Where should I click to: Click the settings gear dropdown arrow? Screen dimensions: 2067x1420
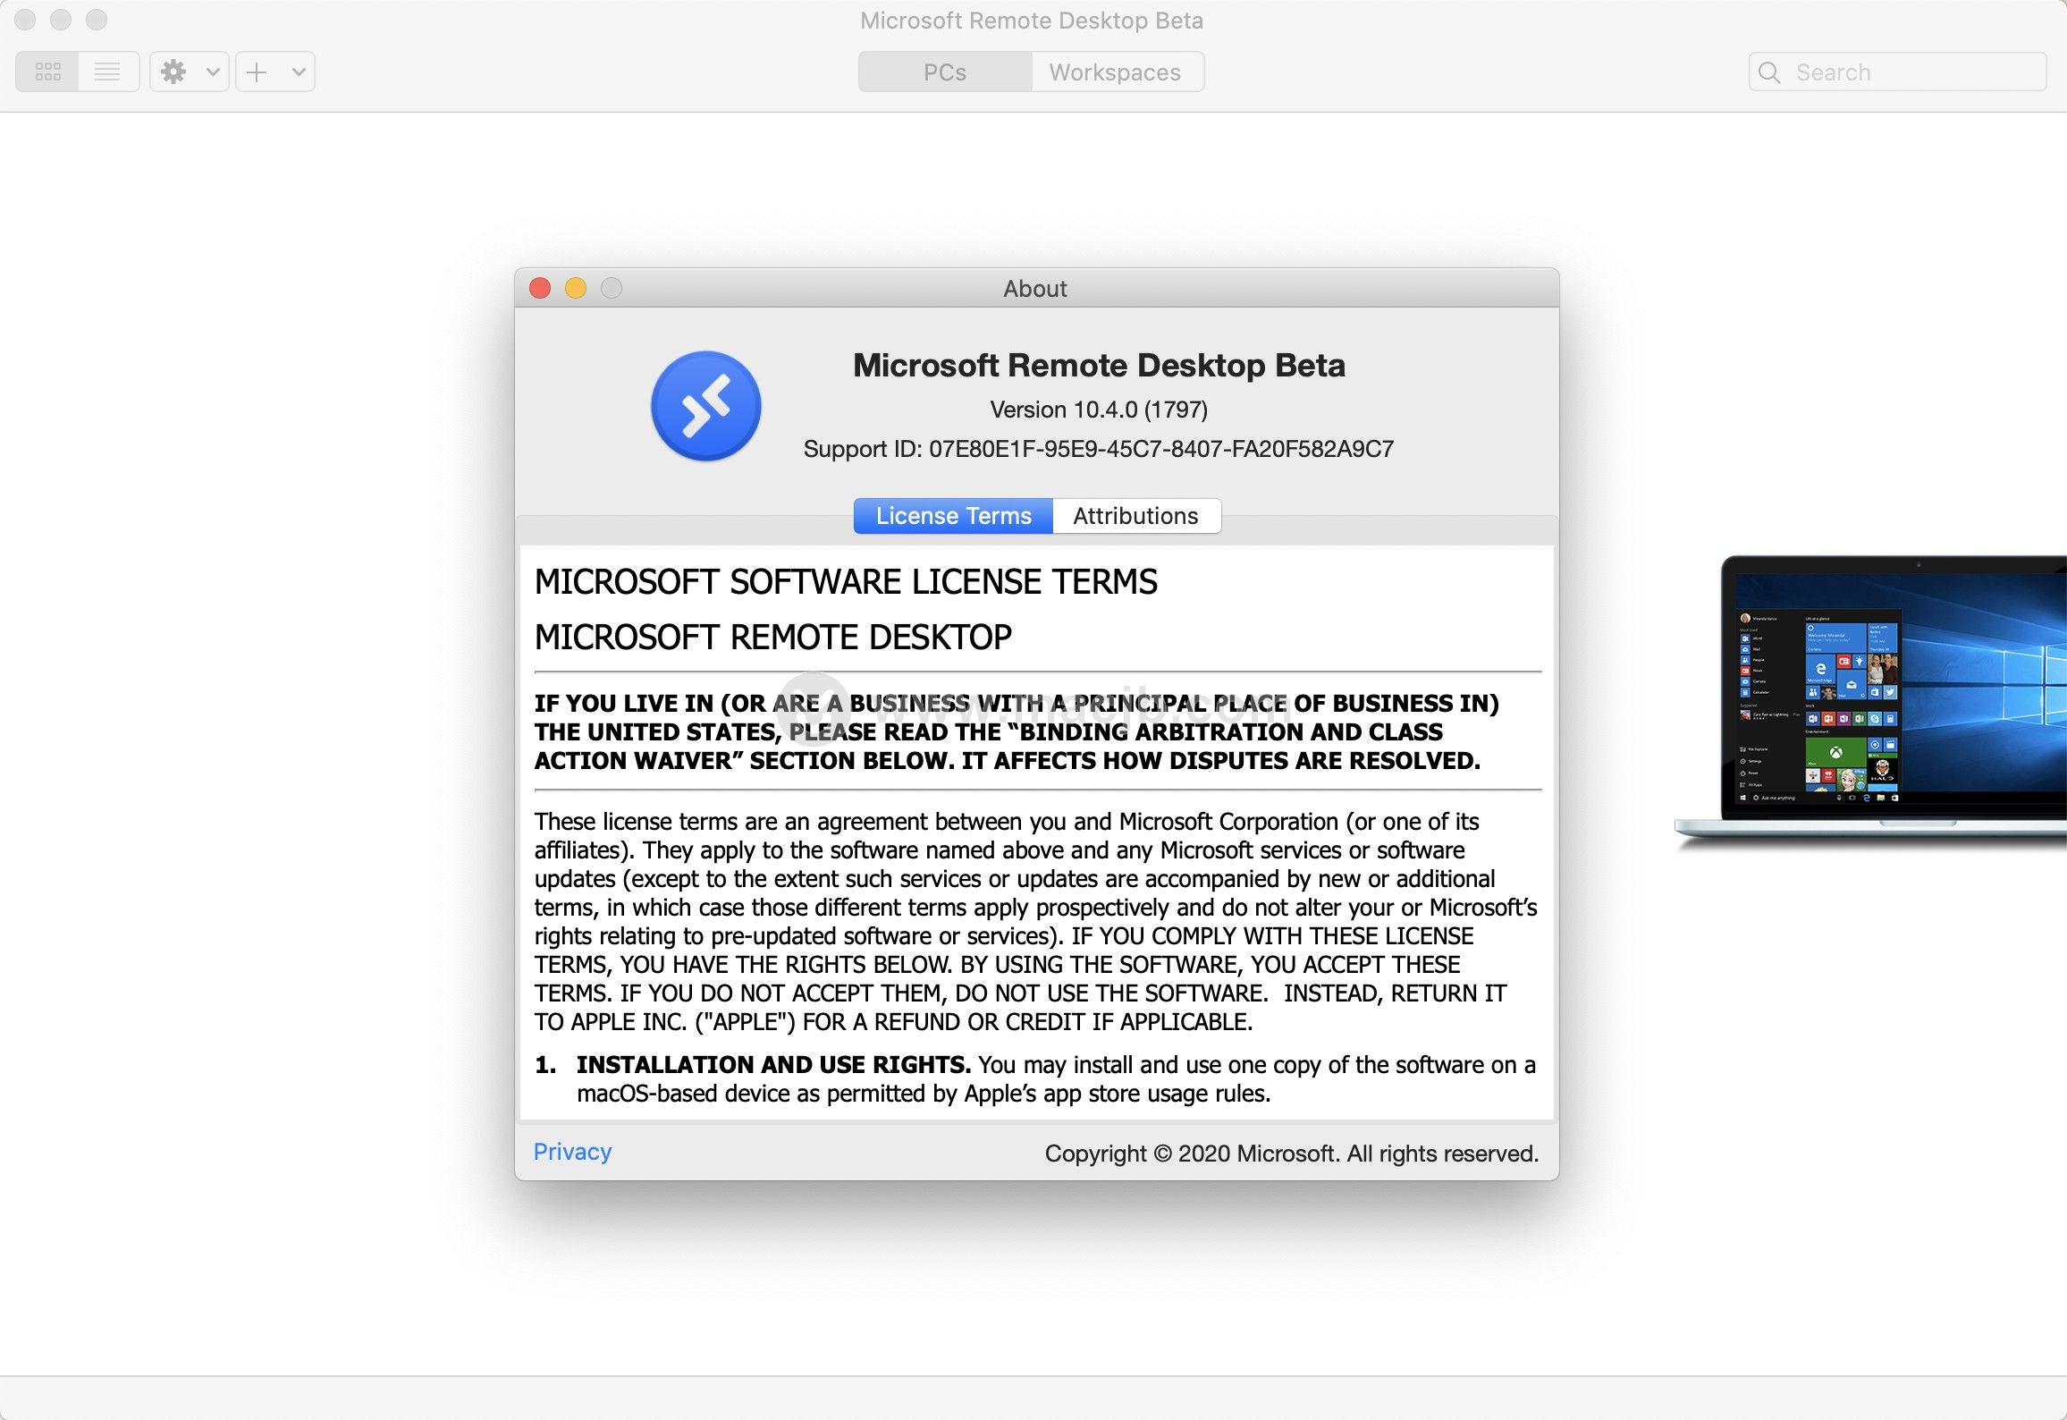coord(206,72)
